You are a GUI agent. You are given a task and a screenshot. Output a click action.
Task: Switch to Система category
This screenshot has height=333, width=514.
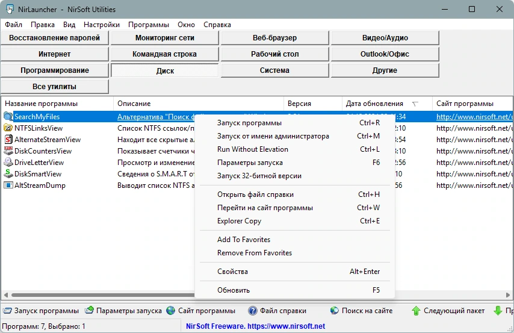click(x=274, y=70)
